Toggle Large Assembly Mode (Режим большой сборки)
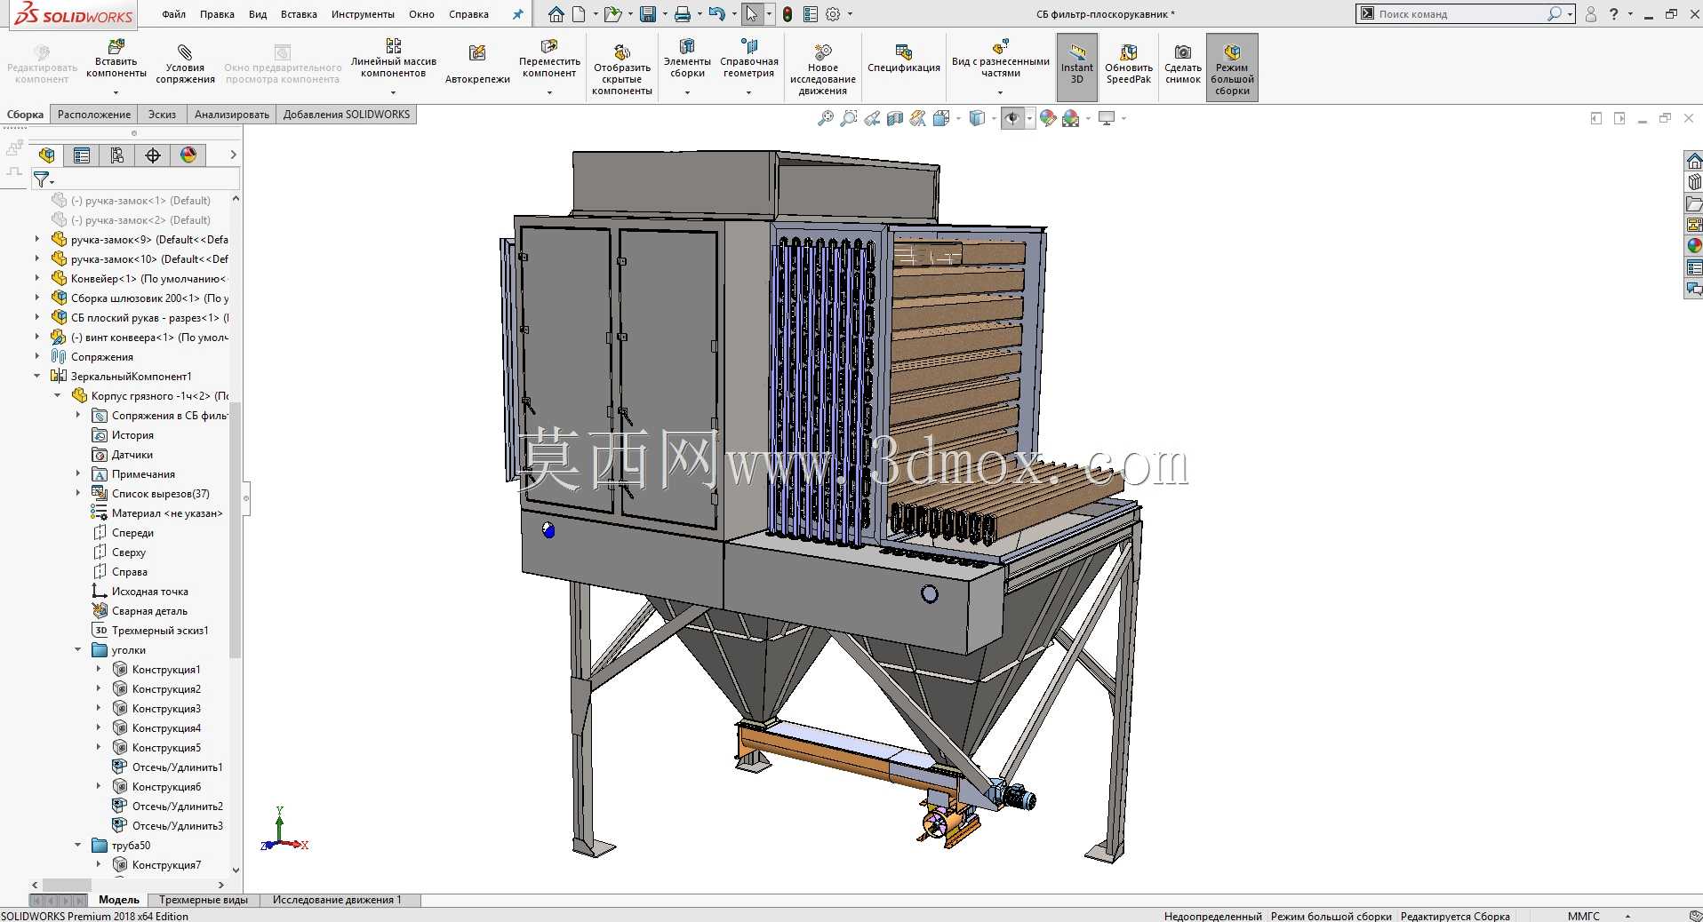The height and width of the screenshot is (922, 1703). [1232, 67]
